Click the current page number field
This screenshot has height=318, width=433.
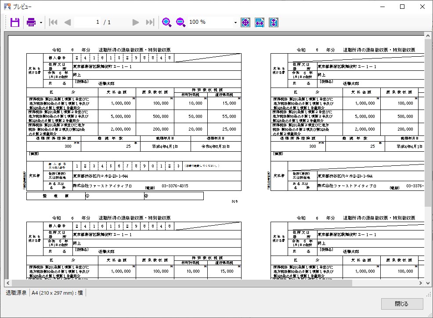click(x=88, y=22)
